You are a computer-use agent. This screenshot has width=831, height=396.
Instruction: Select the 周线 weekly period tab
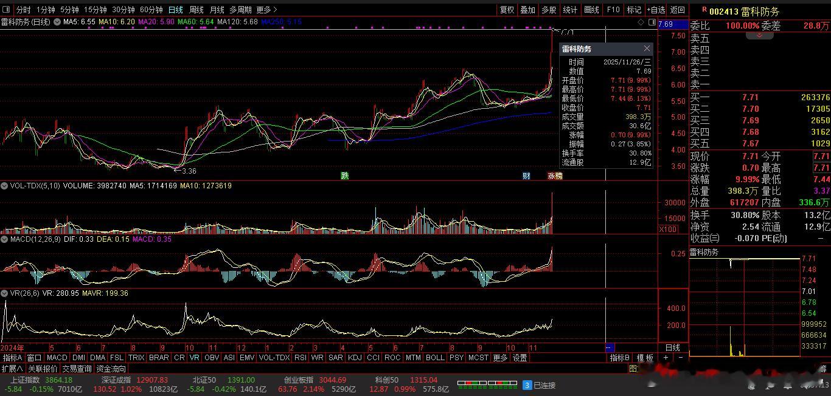(x=196, y=10)
